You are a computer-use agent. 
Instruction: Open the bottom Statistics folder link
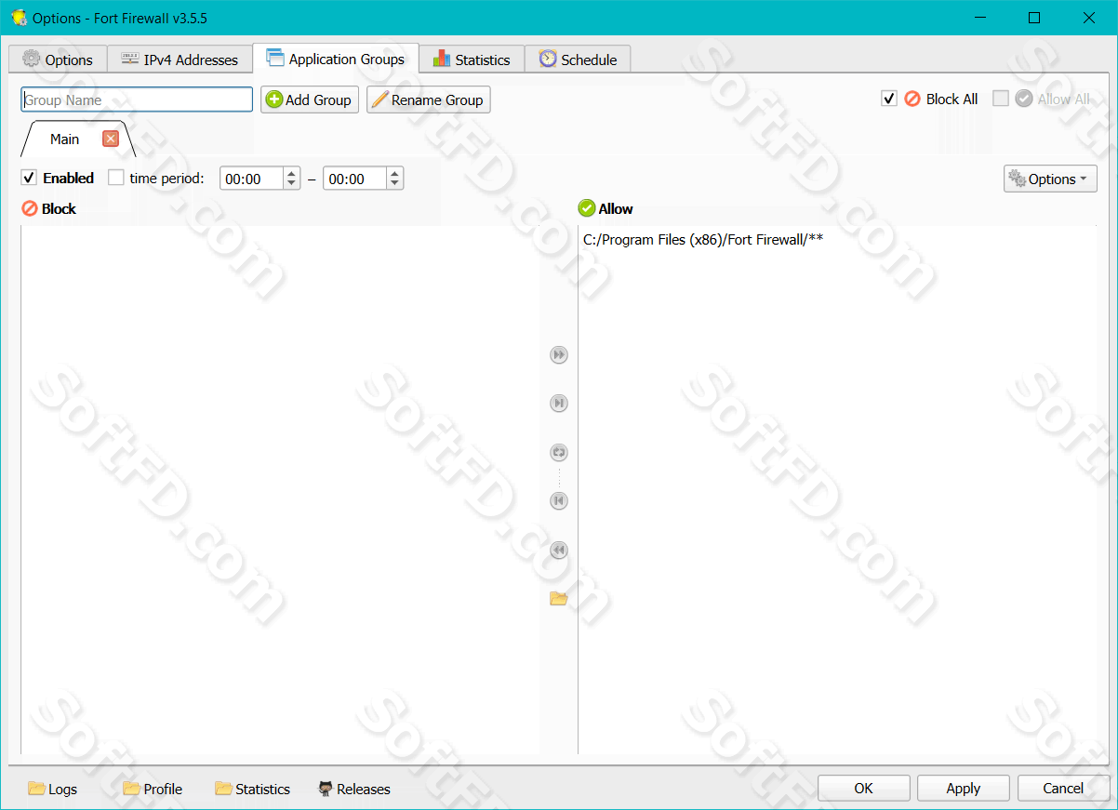[x=253, y=789]
